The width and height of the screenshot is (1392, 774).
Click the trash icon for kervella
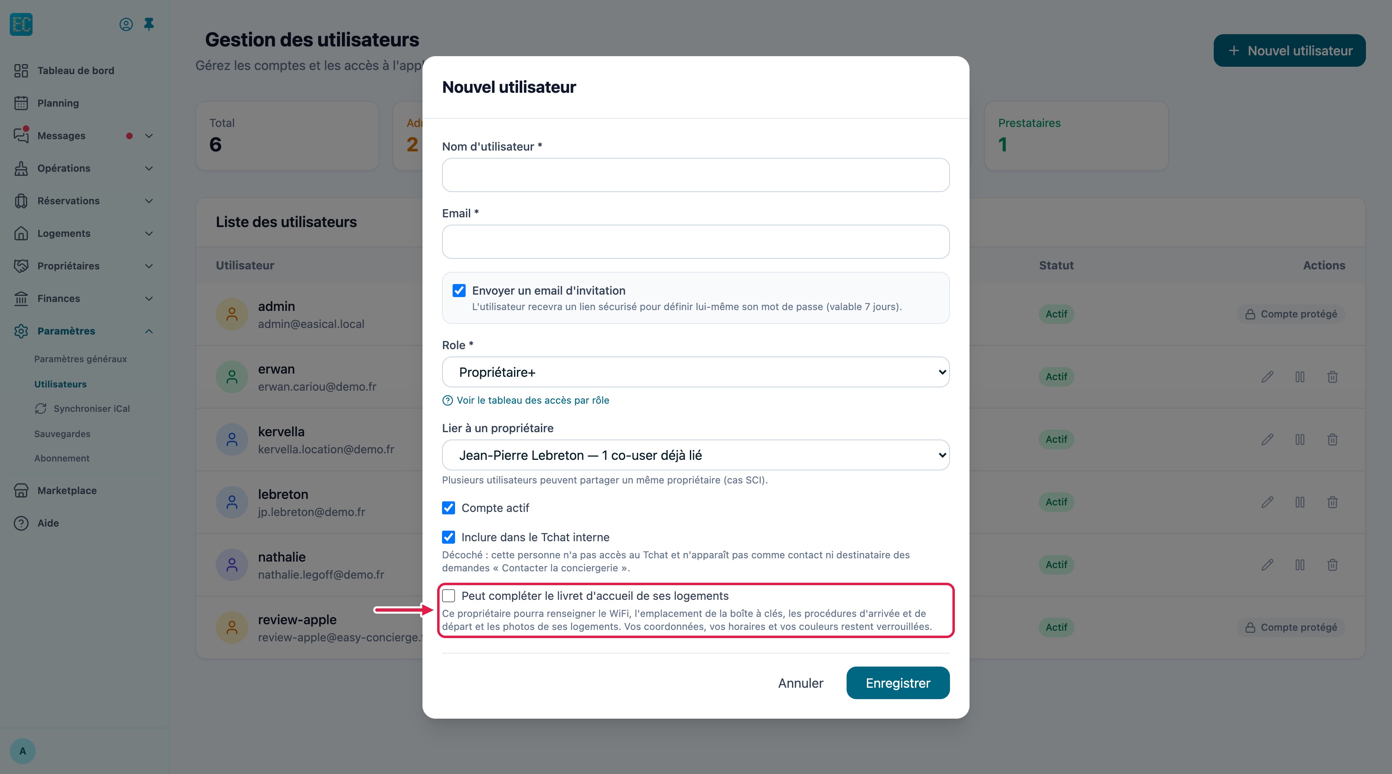coord(1333,439)
